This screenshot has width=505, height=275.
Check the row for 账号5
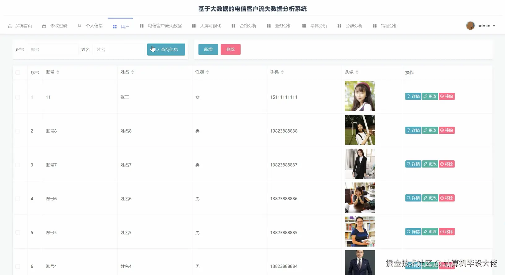tap(18, 233)
